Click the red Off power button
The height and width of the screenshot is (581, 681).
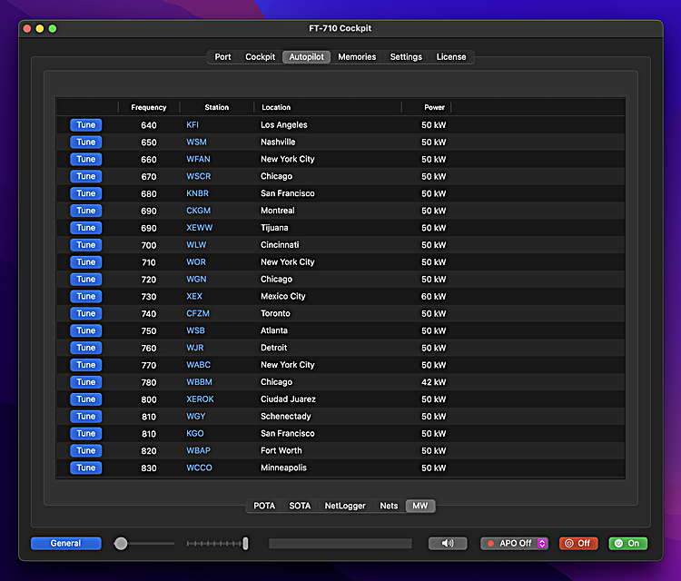(x=578, y=543)
